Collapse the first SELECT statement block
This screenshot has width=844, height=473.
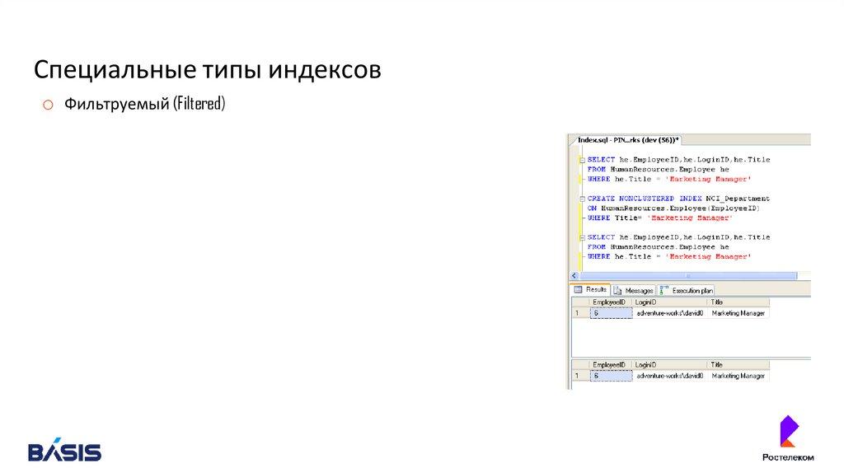(582, 160)
